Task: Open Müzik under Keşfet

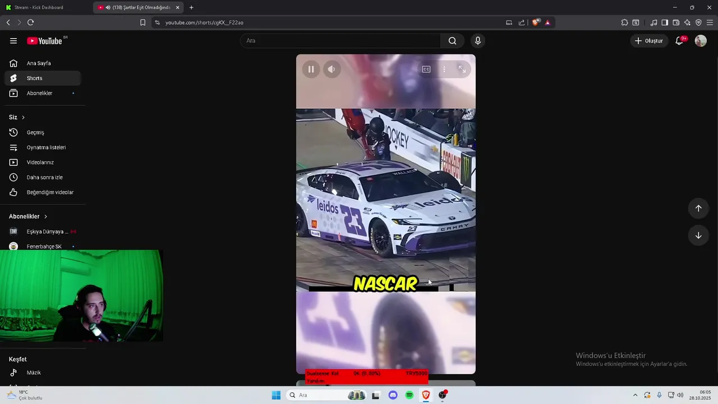Action: pos(43,373)
